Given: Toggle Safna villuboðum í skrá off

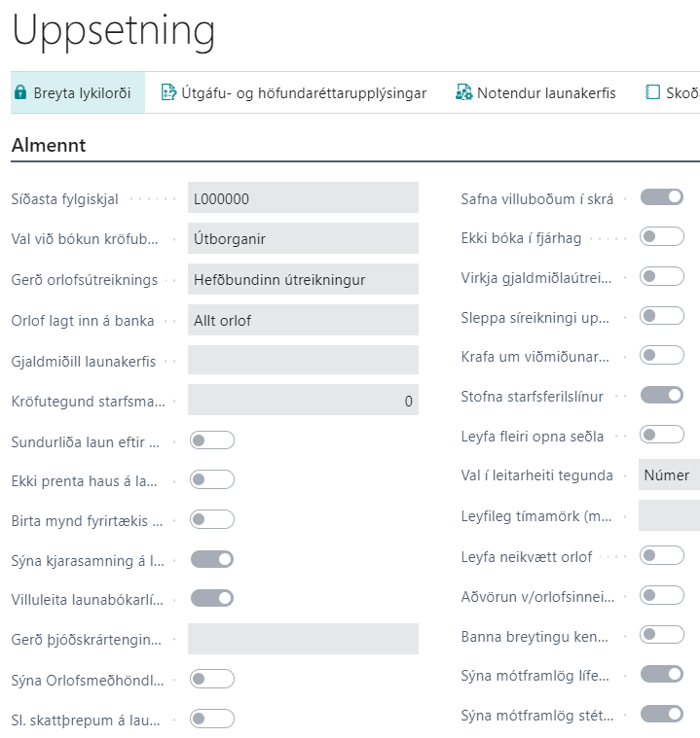Looking at the screenshot, I should pos(661,198).
